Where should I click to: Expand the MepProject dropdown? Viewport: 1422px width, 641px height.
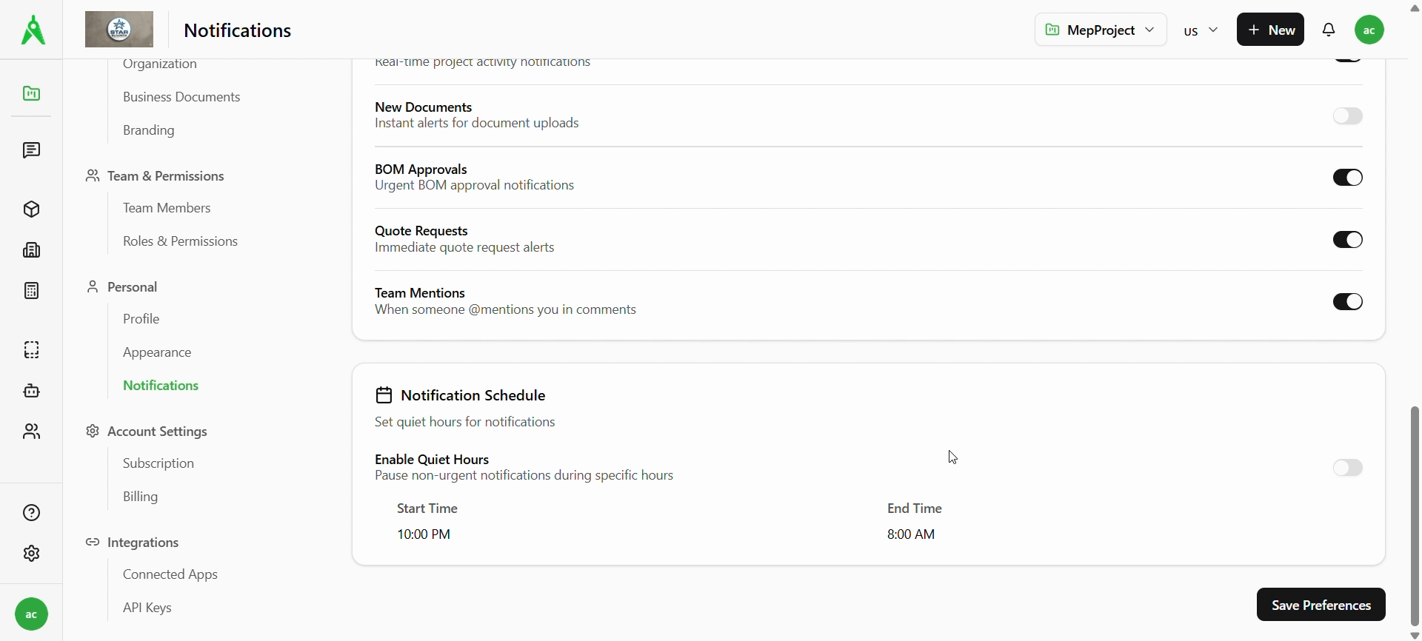click(1100, 30)
